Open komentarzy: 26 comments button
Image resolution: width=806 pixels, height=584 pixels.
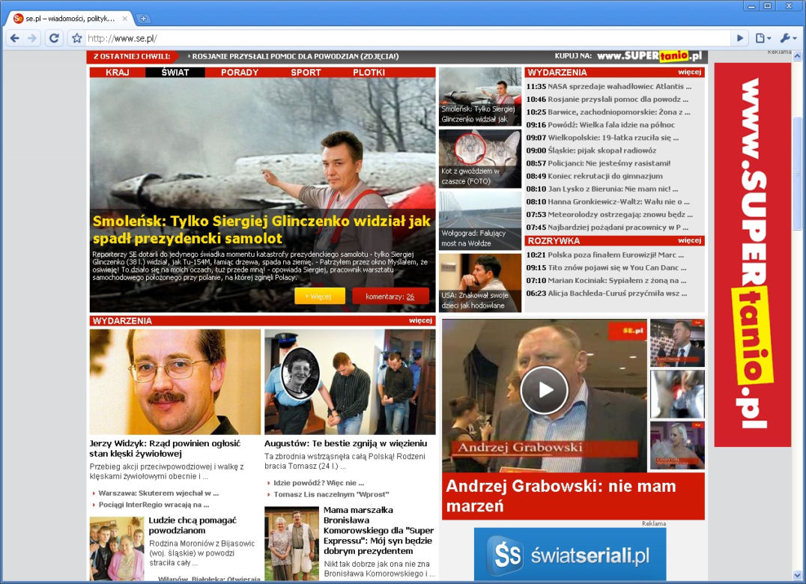click(x=391, y=296)
